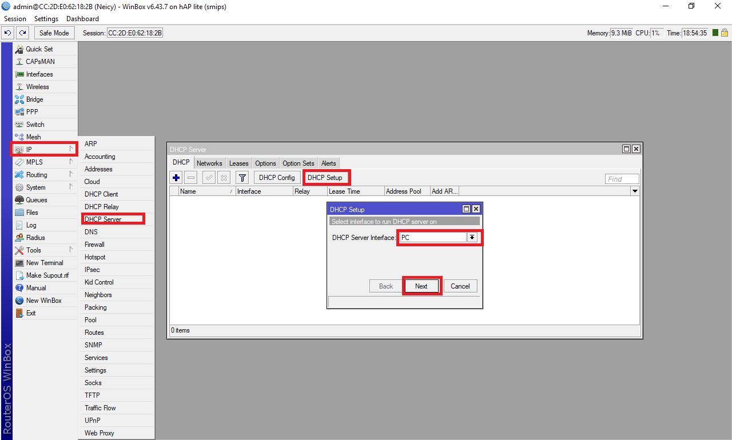732x440 pixels.
Task: Switch to the Option Sets tab
Action: (299, 163)
